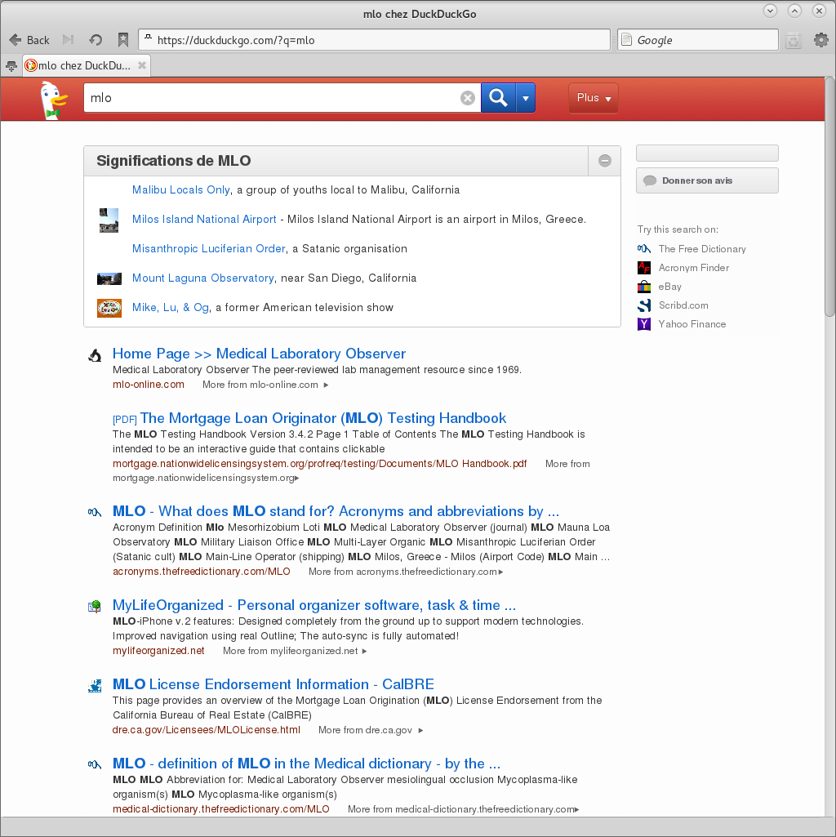Focus the browser address bar
Screen dimensions: 836x837
pyautogui.click(x=374, y=40)
